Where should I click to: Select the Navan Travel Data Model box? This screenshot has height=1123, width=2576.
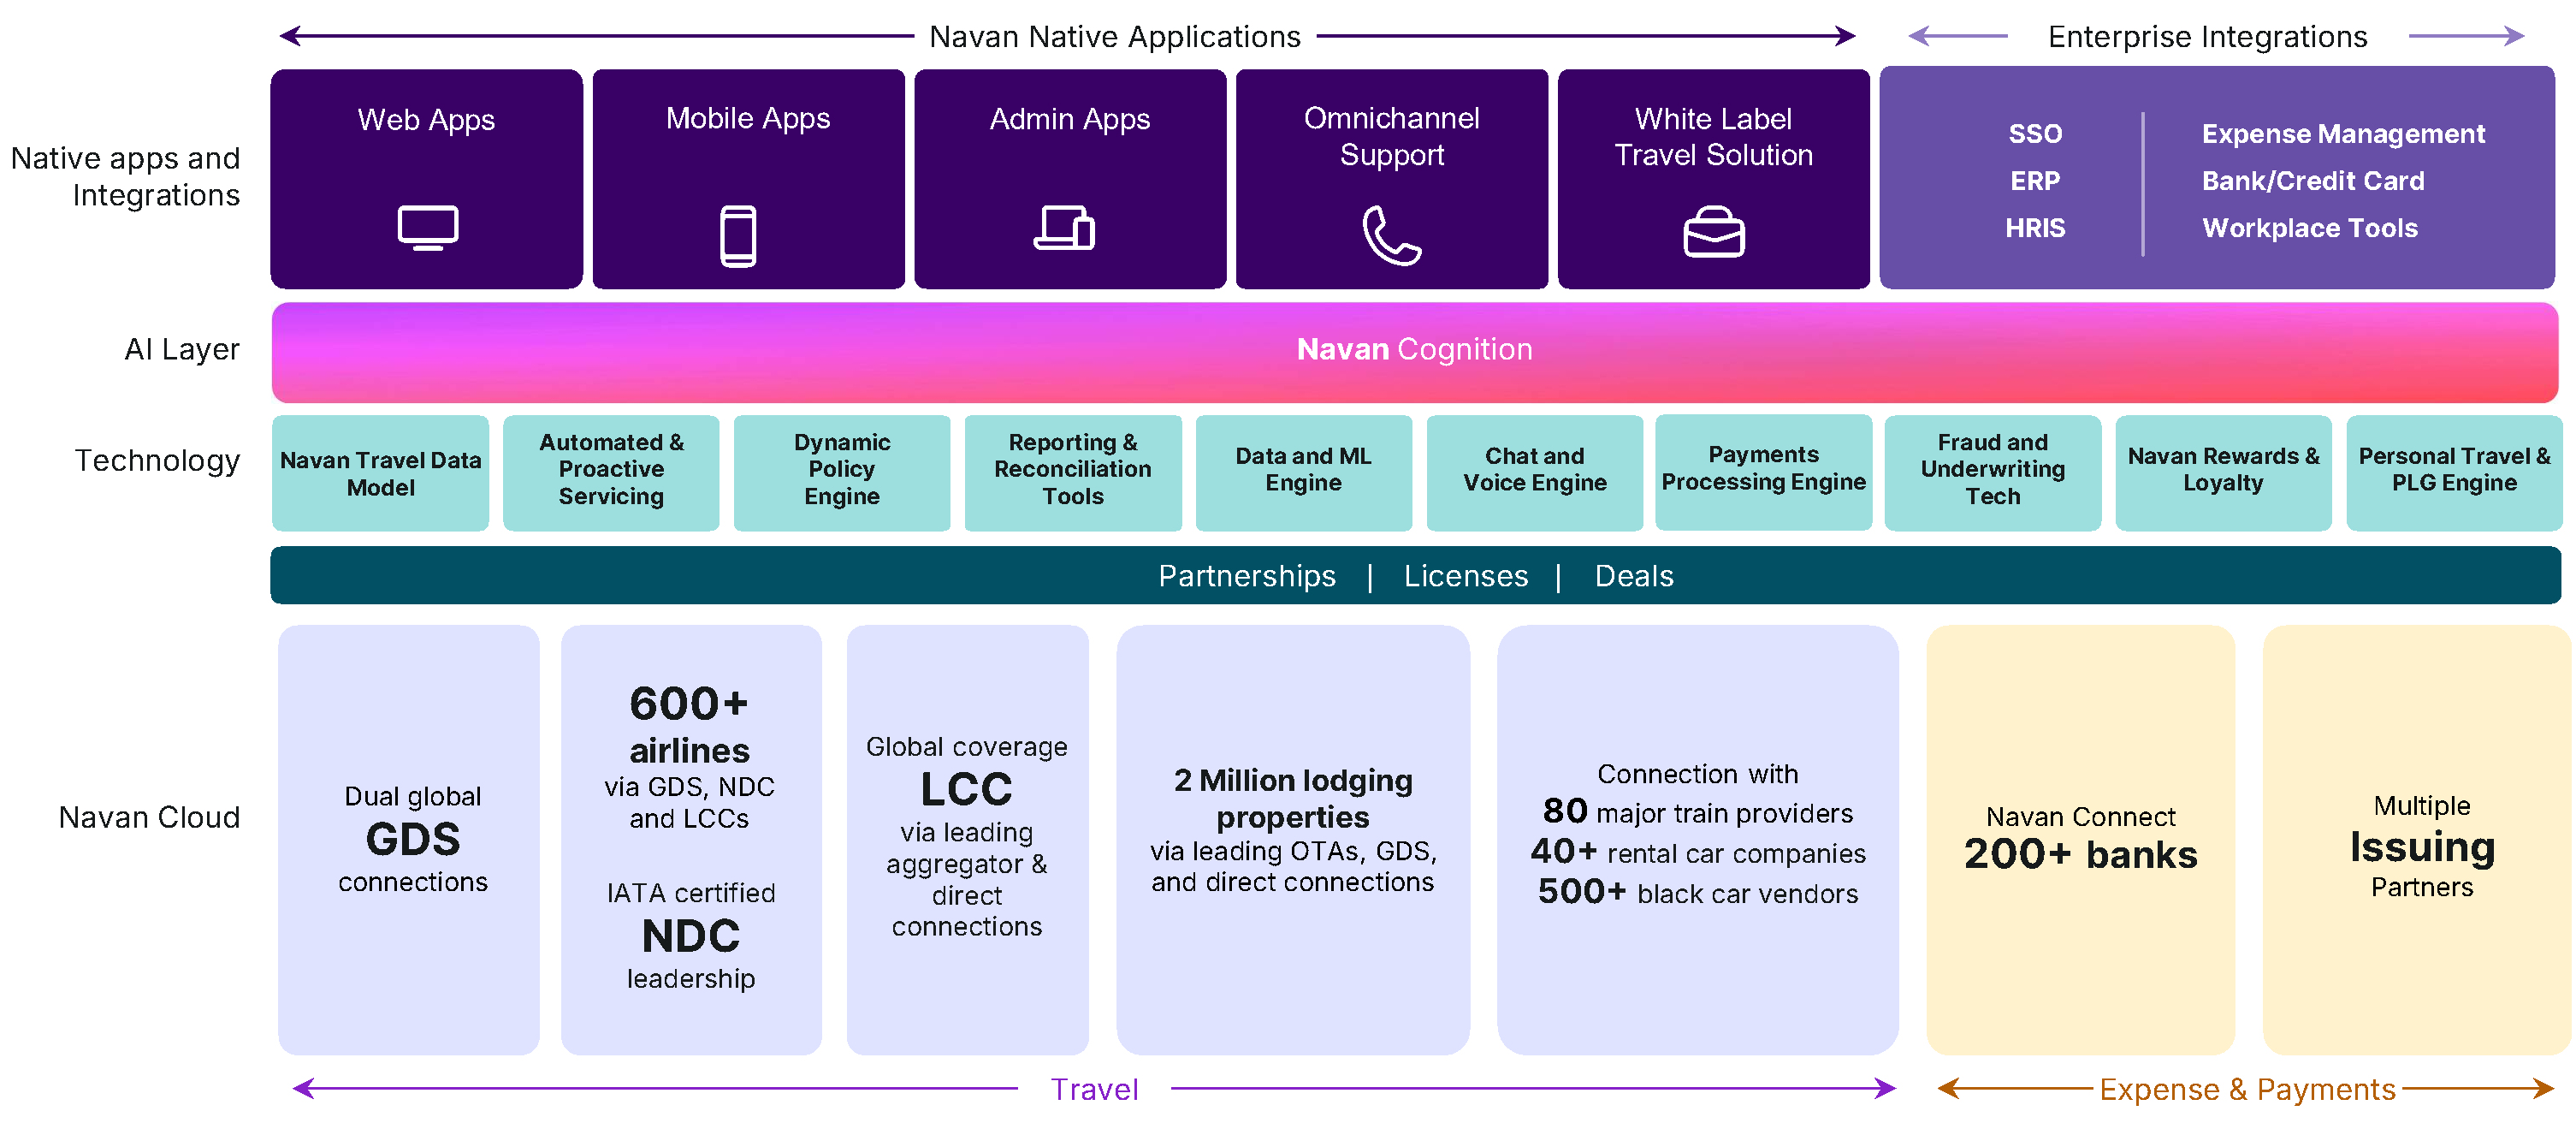[381, 473]
